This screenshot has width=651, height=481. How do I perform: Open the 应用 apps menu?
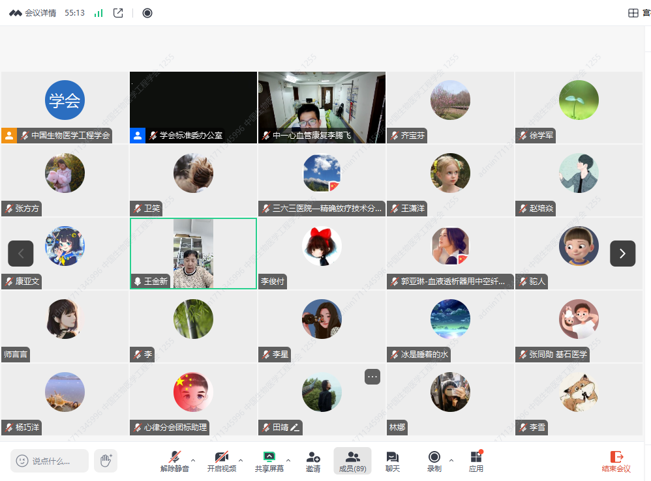tap(476, 461)
